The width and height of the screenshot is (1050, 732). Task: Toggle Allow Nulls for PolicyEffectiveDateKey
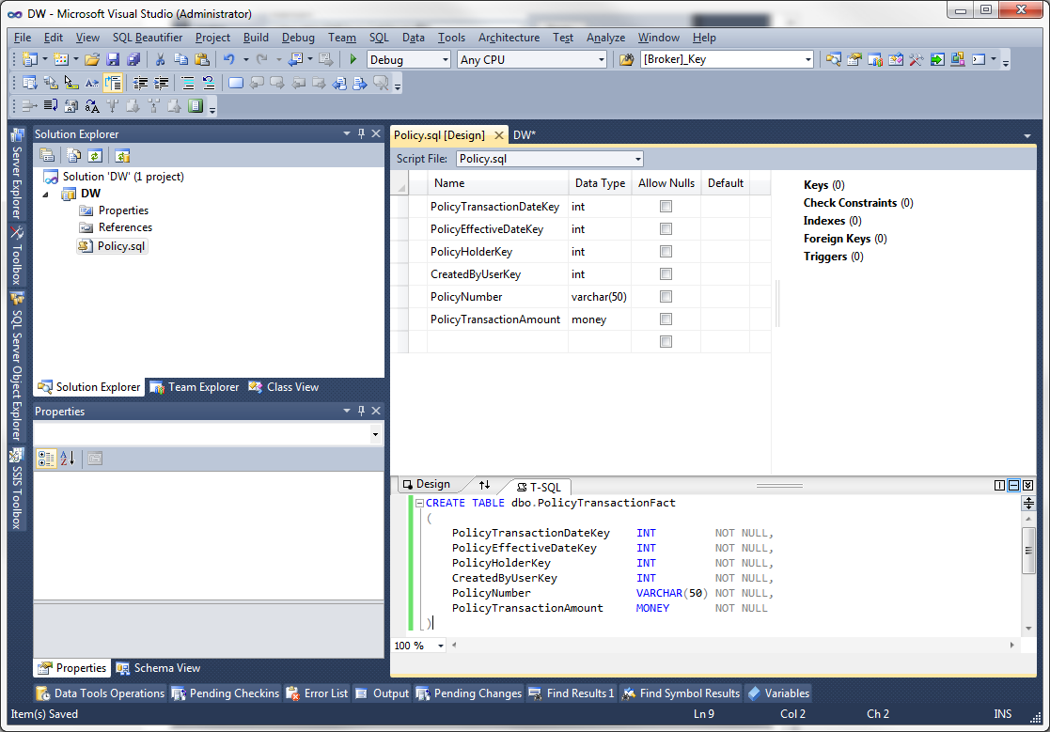tap(666, 229)
